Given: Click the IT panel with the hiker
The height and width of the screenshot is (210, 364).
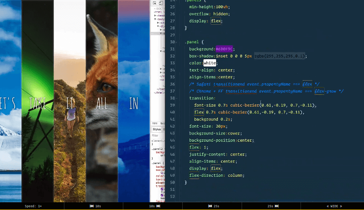Looking at the screenshot, I should (x=70, y=101).
